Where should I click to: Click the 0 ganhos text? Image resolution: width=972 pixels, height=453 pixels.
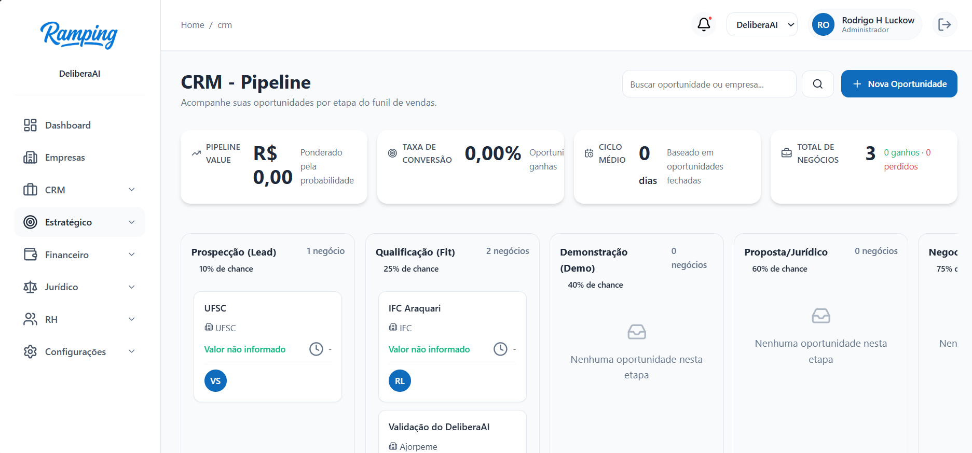pos(901,152)
